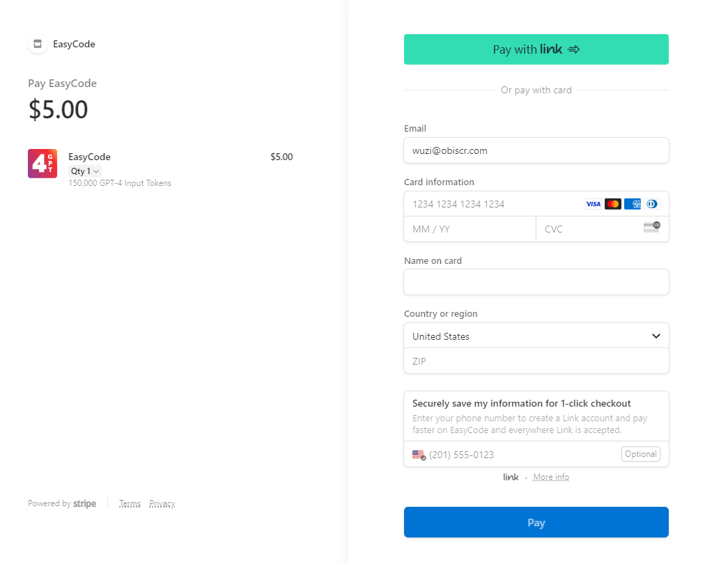Click the Visa card icon

(593, 204)
